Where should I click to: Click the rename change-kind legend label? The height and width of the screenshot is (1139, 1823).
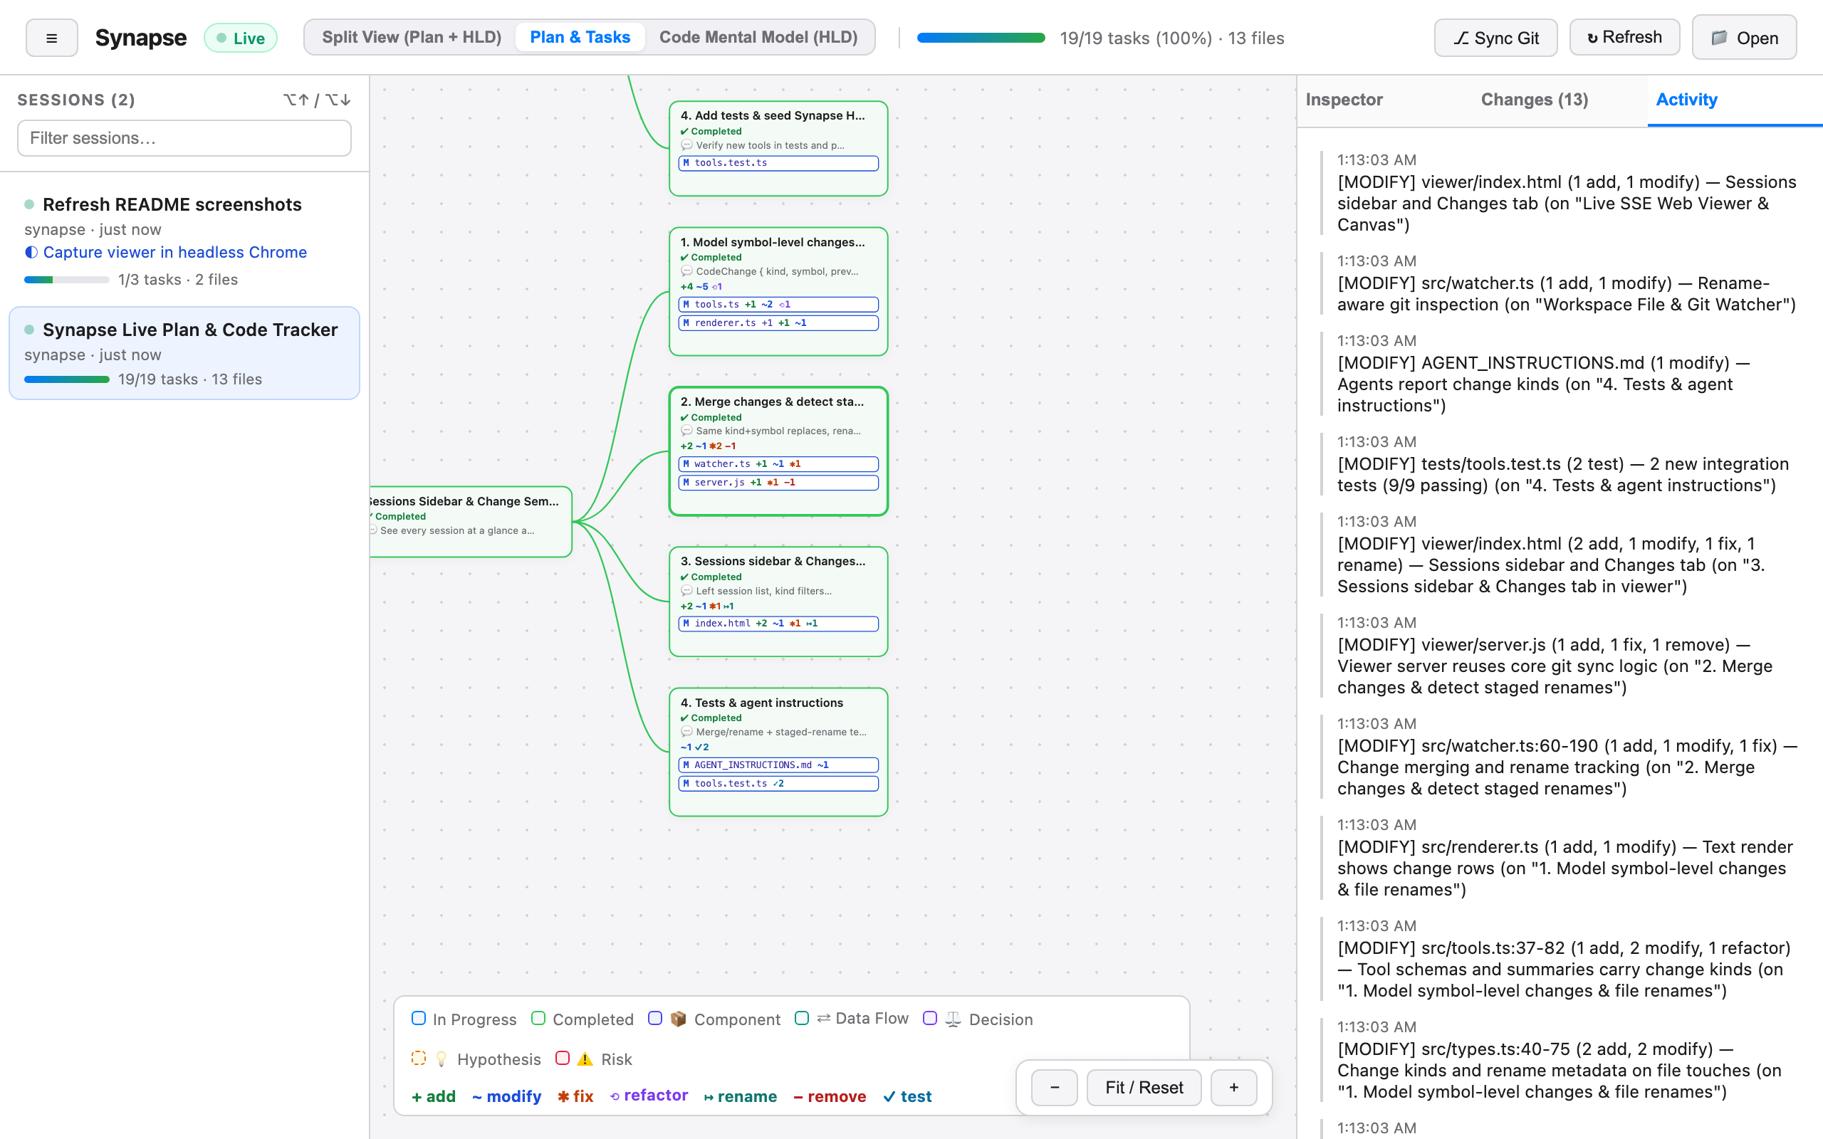point(741,1096)
